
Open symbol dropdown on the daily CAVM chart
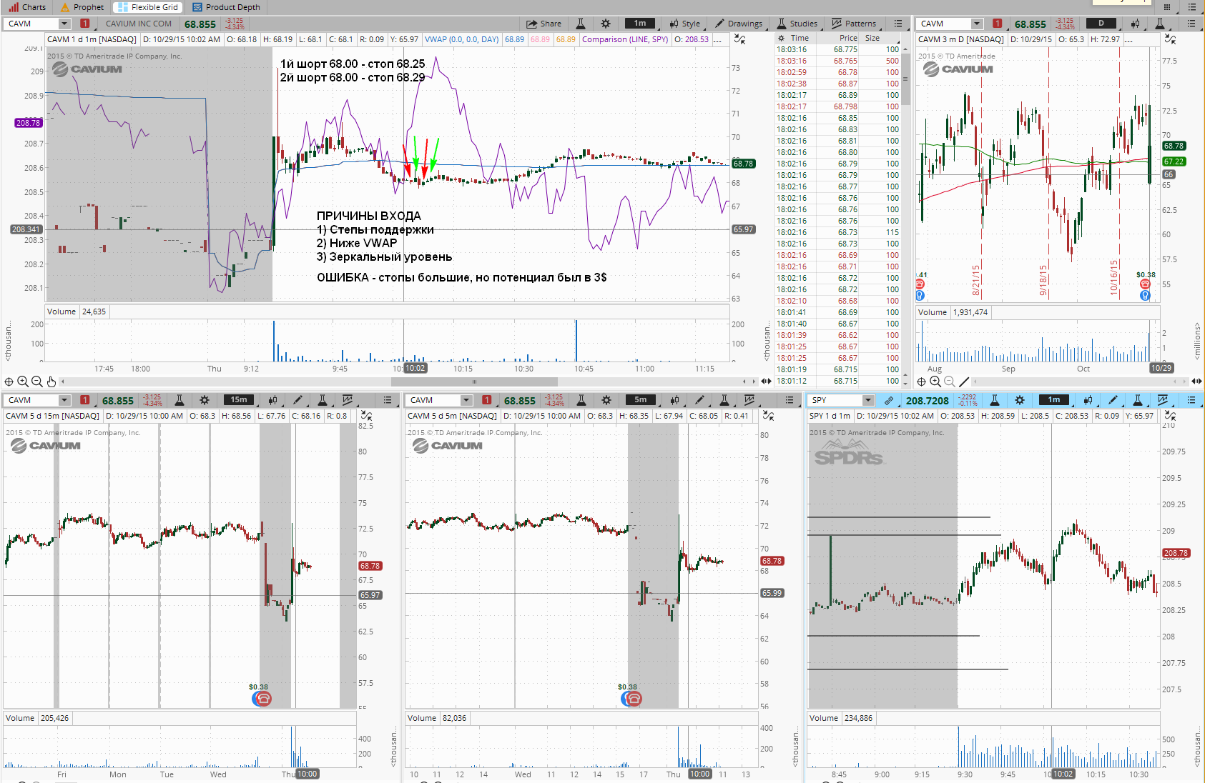tap(977, 24)
